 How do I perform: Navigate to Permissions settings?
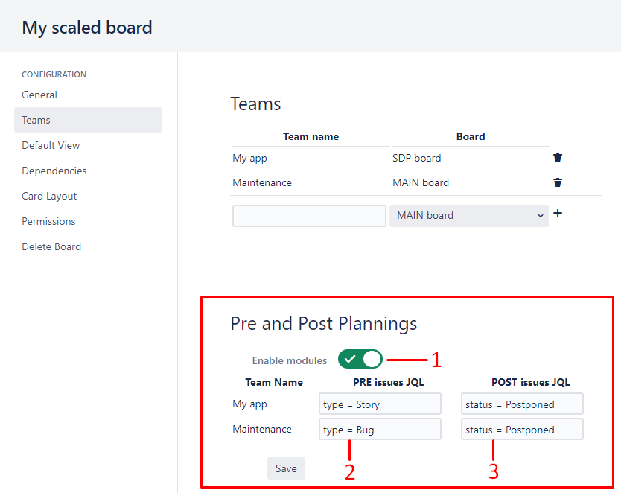[48, 221]
